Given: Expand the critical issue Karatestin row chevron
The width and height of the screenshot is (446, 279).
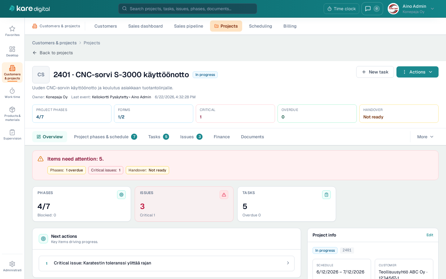Looking at the screenshot, I should pos(288,263).
